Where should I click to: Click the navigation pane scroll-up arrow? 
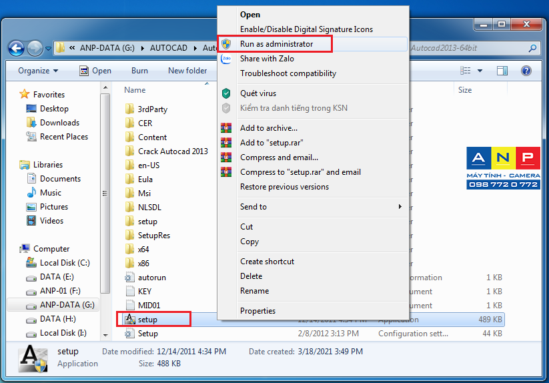(x=105, y=87)
